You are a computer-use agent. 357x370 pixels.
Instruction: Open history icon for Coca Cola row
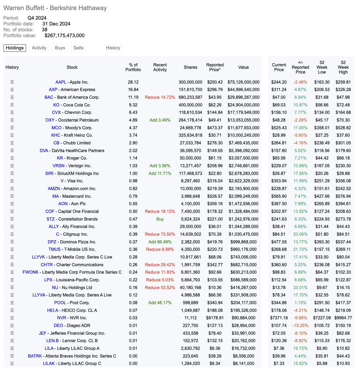12,105
